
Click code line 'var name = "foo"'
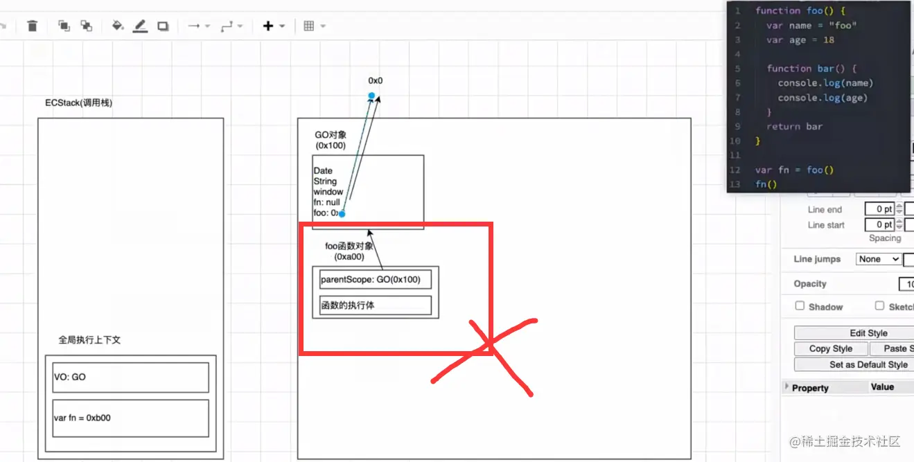pyautogui.click(x=811, y=26)
